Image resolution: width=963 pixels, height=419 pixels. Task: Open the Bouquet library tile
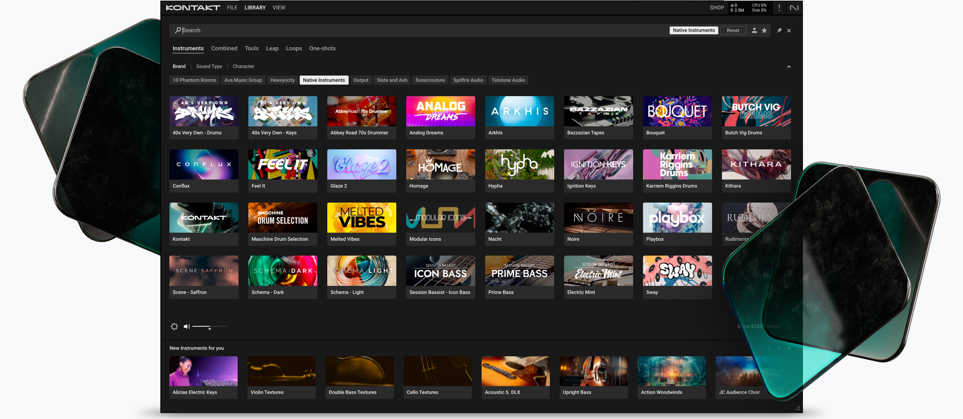(677, 117)
